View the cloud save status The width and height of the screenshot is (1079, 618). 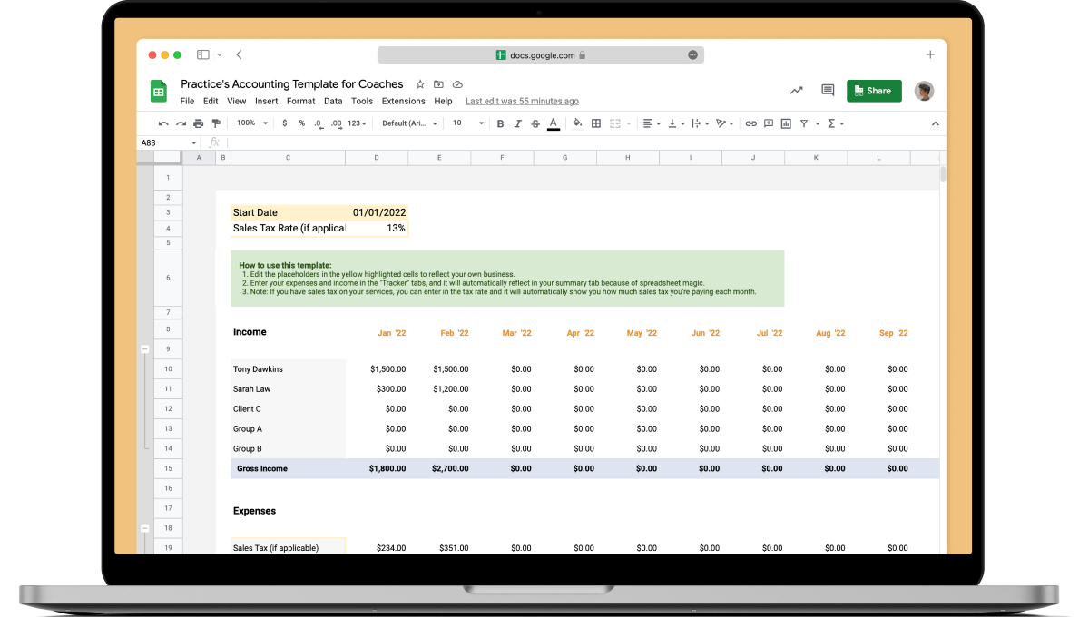457,84
